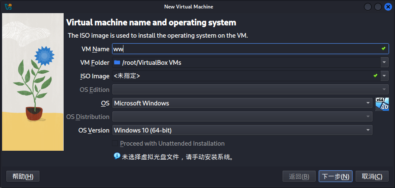Close the New Virtual Machine dialog
Image resolution: width=395 pixels, height=188 pixels.
[388, 7]
